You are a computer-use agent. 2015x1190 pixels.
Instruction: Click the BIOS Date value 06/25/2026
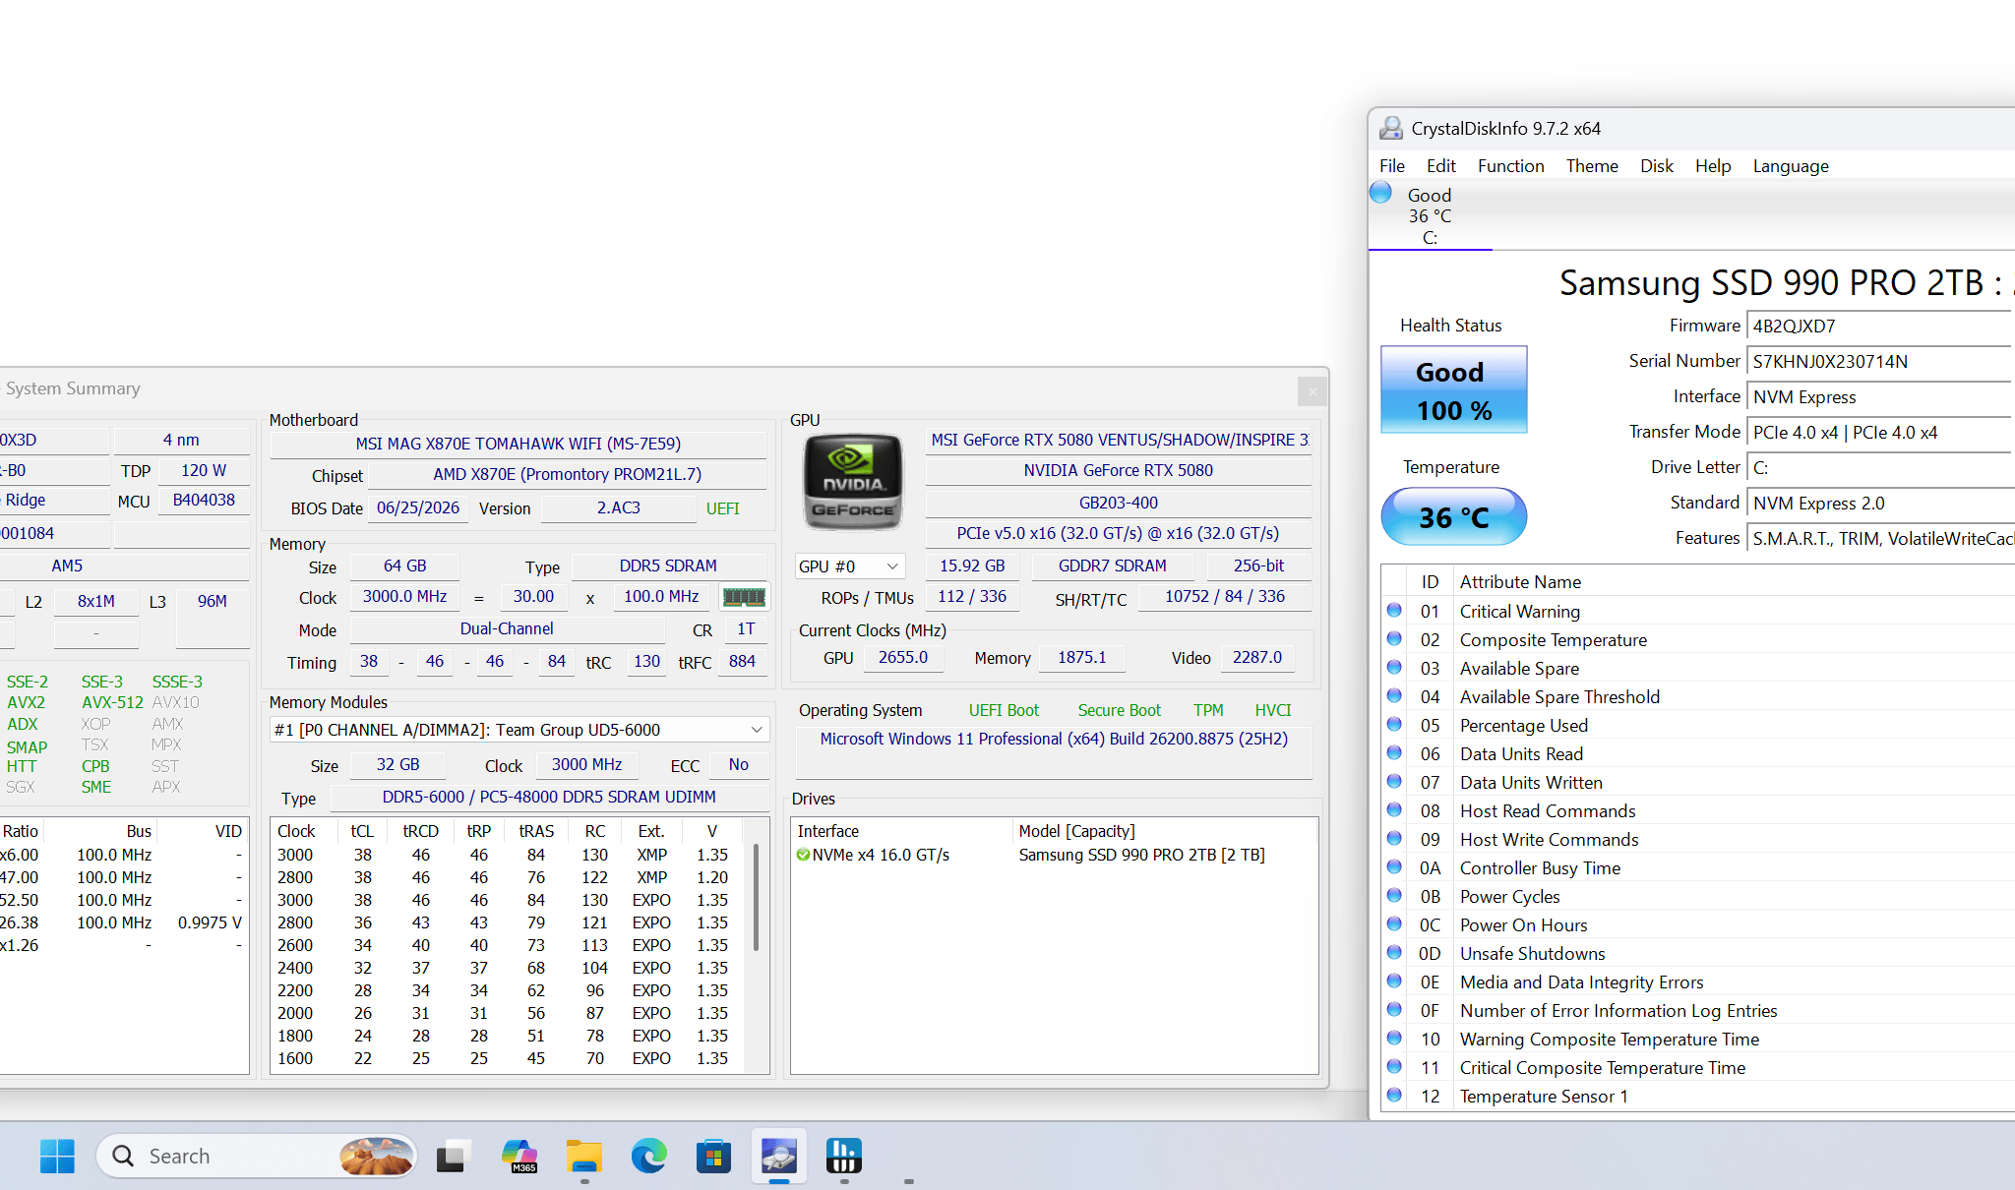coord(418,508)
